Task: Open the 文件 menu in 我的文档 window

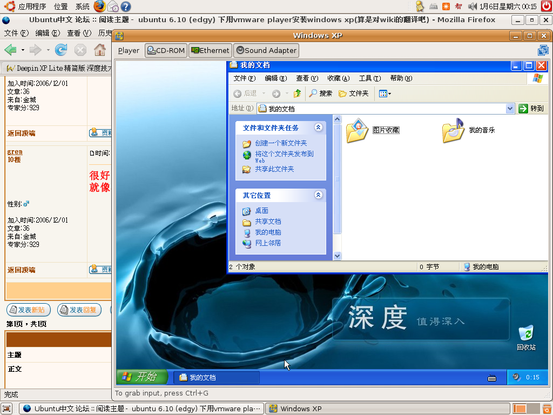Action: click(x=245, y=78)
